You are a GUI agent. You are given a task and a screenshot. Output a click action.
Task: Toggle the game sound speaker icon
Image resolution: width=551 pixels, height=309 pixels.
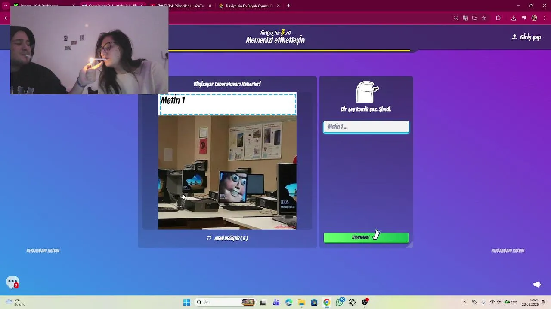(537, 285)
